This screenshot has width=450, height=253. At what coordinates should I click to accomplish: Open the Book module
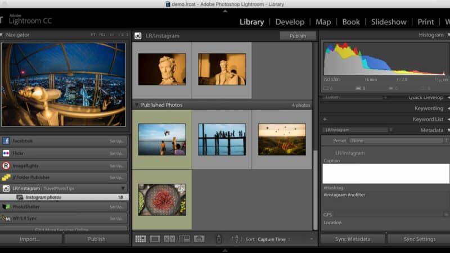pos(351,22)
